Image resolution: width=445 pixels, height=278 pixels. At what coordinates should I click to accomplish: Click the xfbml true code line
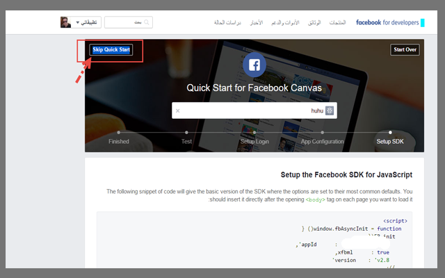pos(362,252)
